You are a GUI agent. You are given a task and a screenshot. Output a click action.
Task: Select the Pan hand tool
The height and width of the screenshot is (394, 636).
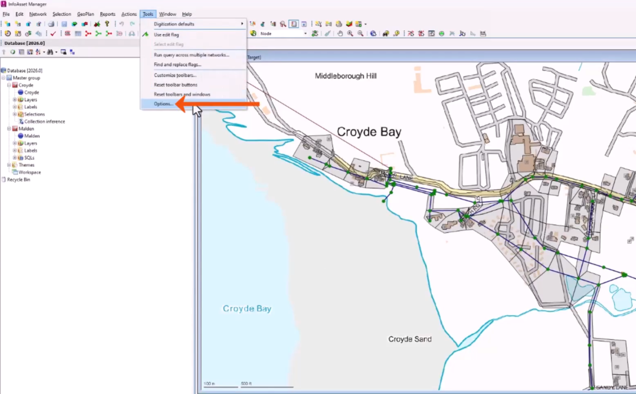[x=340, y=34]
